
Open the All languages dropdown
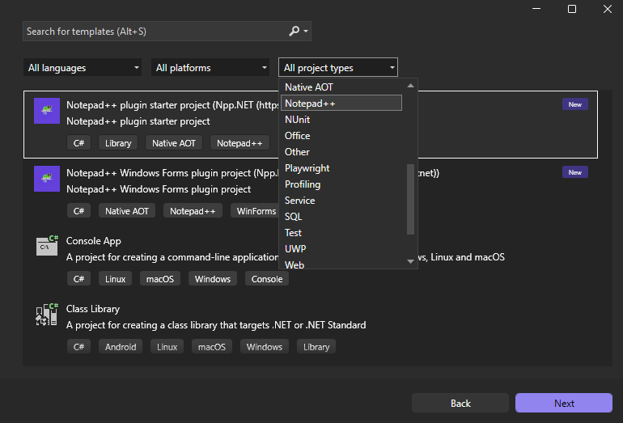pos(83,68)
